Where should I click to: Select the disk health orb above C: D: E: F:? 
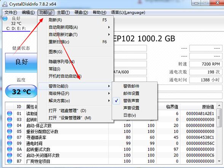[5, 19]
